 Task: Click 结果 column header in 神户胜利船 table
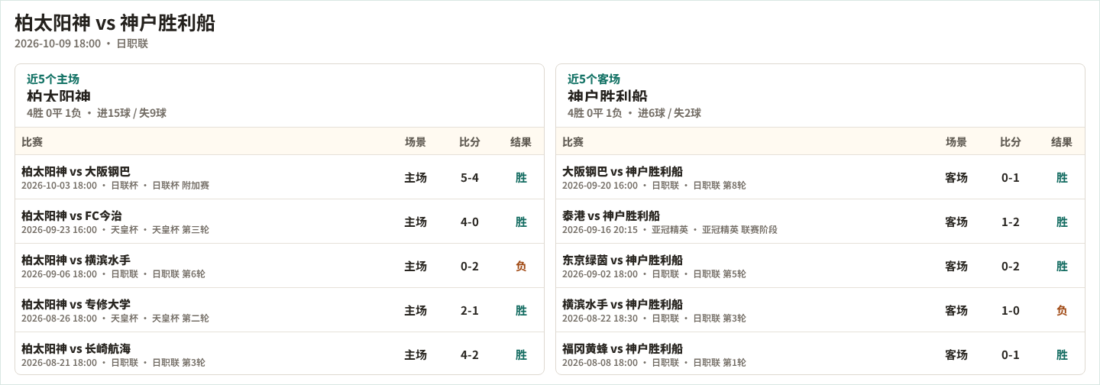pyautogui.click(x=1062, y=141)
